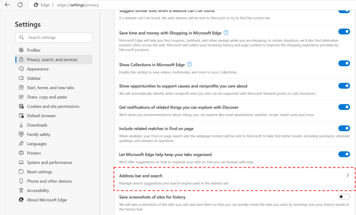Click the Edge logo beside About Microsoft Edge
356x215 pixels.
21,200
